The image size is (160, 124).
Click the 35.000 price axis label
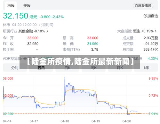click(x=8, y=95)
